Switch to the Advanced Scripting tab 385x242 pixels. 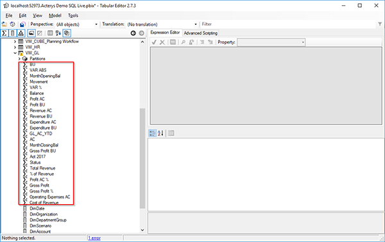[201, 33]
